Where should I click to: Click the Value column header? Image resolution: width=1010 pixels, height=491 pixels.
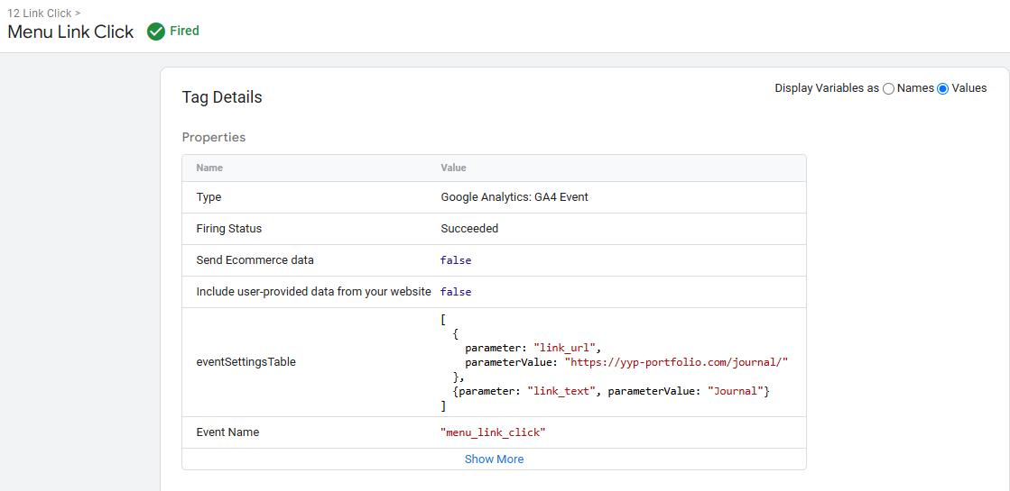point(453,168)
